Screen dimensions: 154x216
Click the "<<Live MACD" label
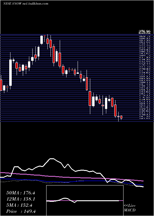tap(130, 208)
